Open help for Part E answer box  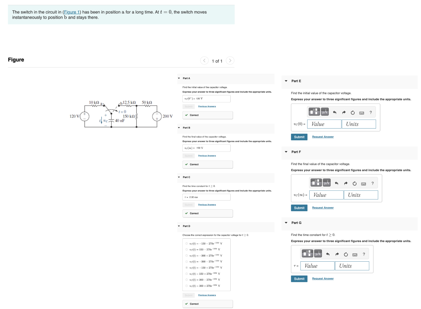point(371,113)
